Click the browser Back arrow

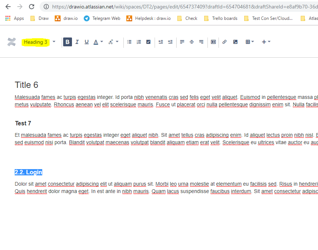[x=8, y=7]
